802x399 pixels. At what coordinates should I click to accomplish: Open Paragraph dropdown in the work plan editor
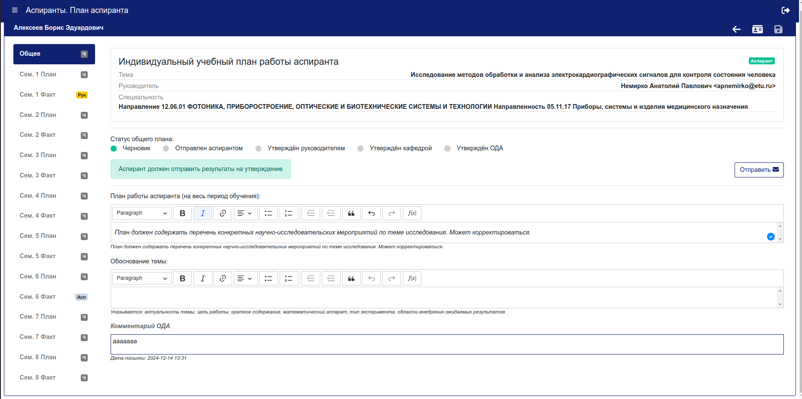(142, 213)
